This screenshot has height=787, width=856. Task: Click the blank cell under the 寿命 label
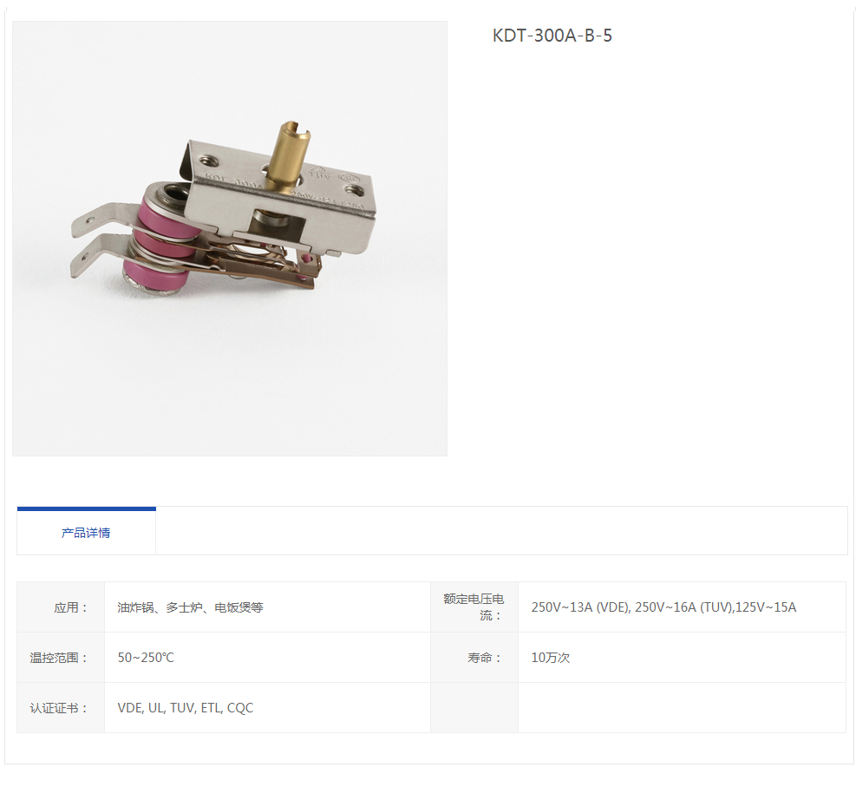474,708
